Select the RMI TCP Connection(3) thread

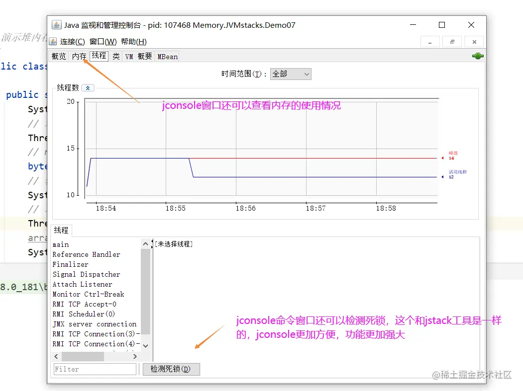[x=96, y=334]
